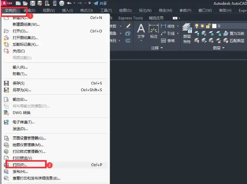Viewport: 247px width, 184px height.
Task: Choose 打开(O)... in the File menu
Action: coord(55,31)
